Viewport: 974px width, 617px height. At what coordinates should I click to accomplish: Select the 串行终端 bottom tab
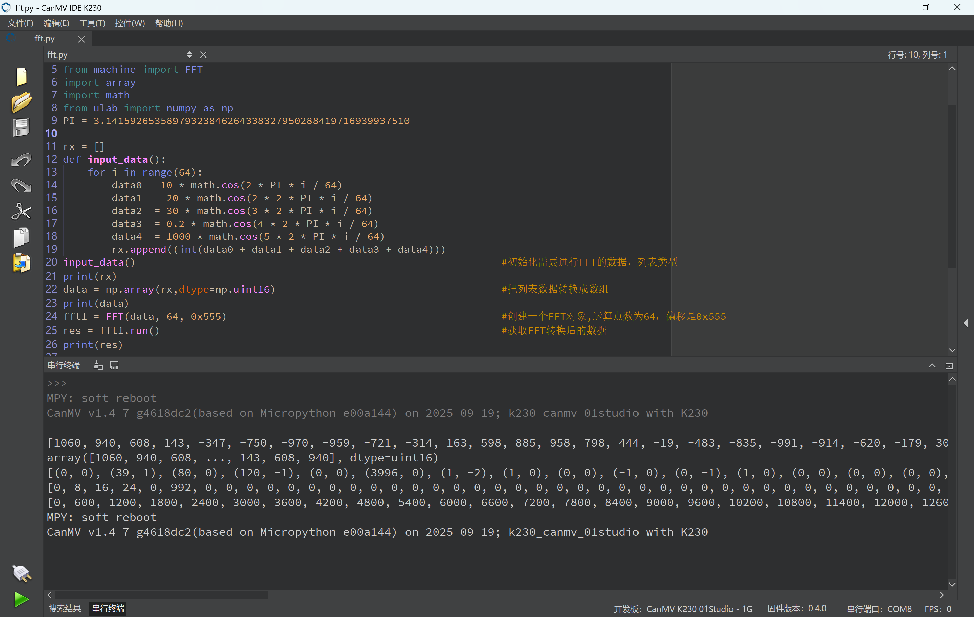click(x=108, y=609)
